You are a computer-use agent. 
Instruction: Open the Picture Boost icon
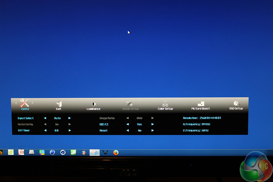[x=201, y=104]
